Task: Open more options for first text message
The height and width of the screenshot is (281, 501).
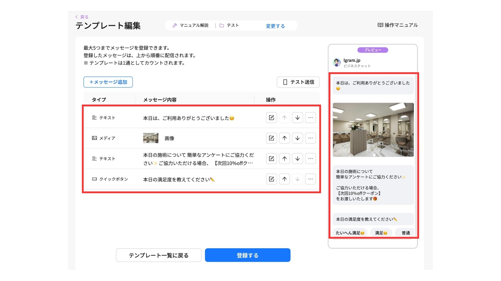Action: tap(310, 118)
